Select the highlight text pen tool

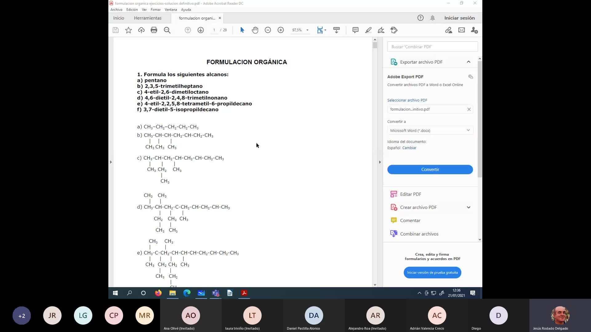(x=368, y=30)
